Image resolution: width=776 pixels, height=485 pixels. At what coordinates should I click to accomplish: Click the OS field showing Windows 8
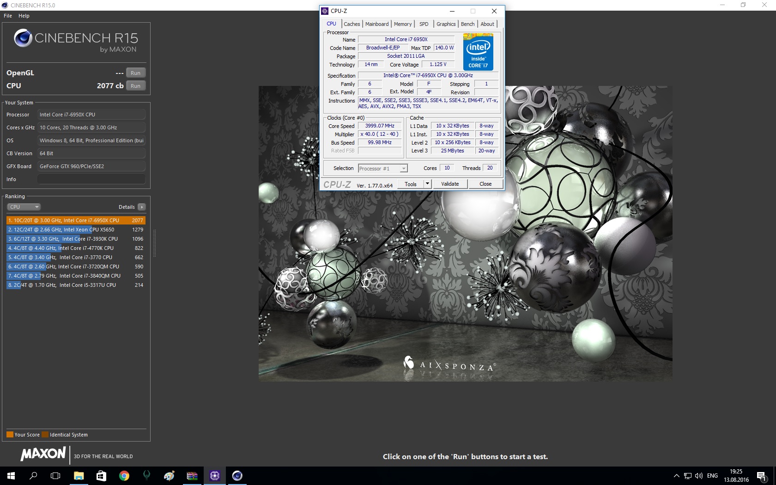pos(91,140)
